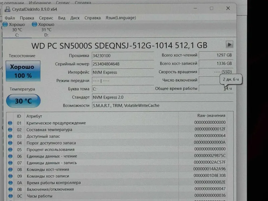
Task: Click the blue status icon for drive D:
Action: click(35, 24)
